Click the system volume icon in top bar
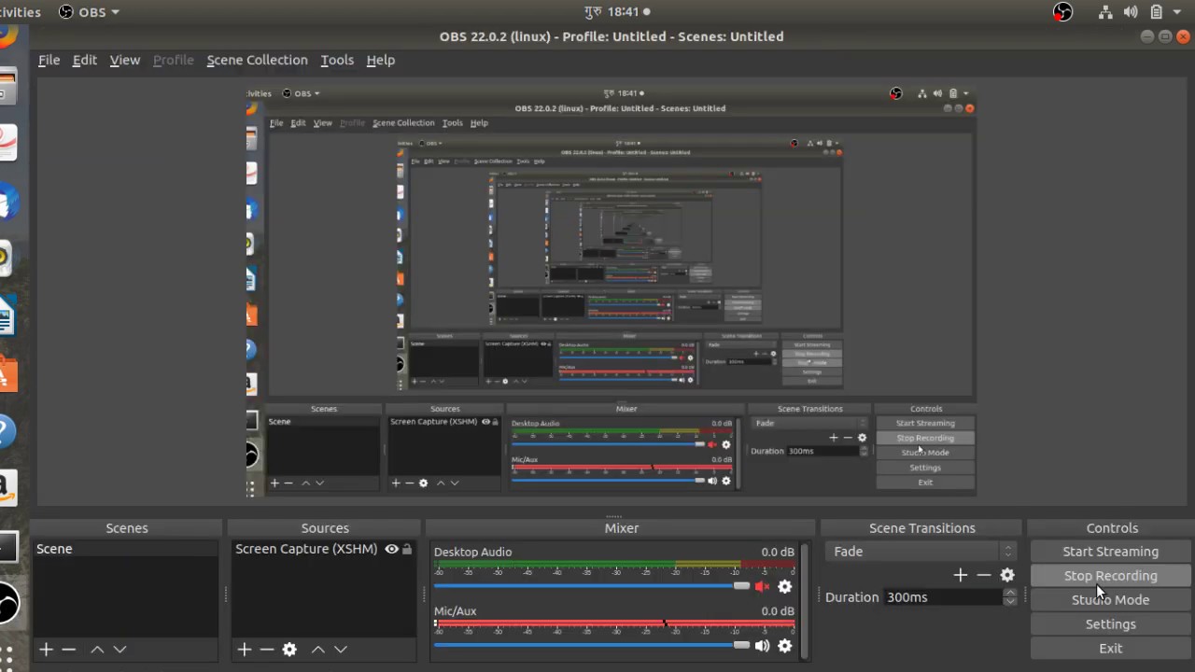This screenshot has width=1195, height=672. click(x=1131, y=12)
